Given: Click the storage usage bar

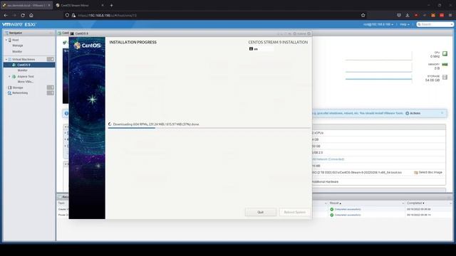Looking at the screenshot, I should [x=378, y=79].
